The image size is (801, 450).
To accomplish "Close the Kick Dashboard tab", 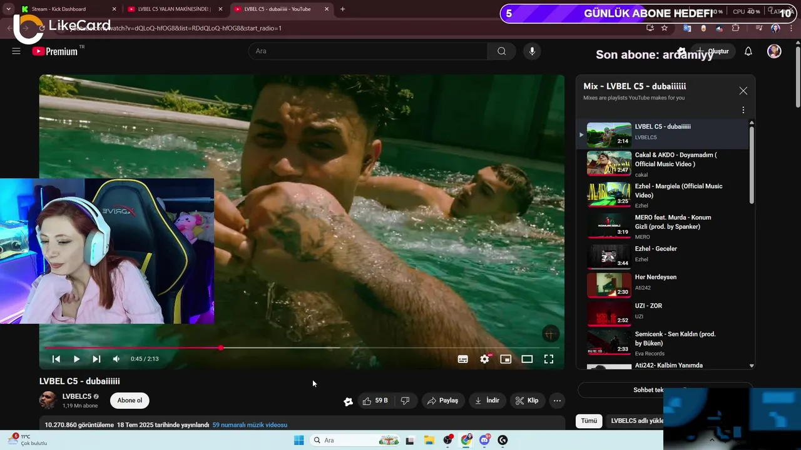I will tap(114, 9).
